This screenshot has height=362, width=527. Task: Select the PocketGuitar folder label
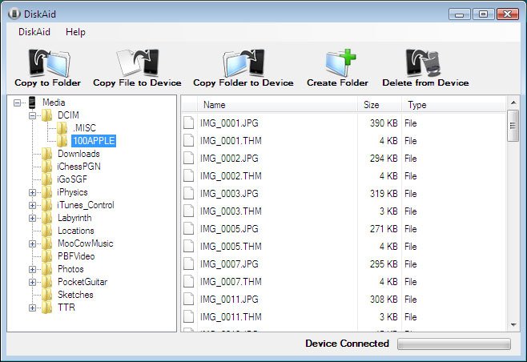tap(82, 282)
